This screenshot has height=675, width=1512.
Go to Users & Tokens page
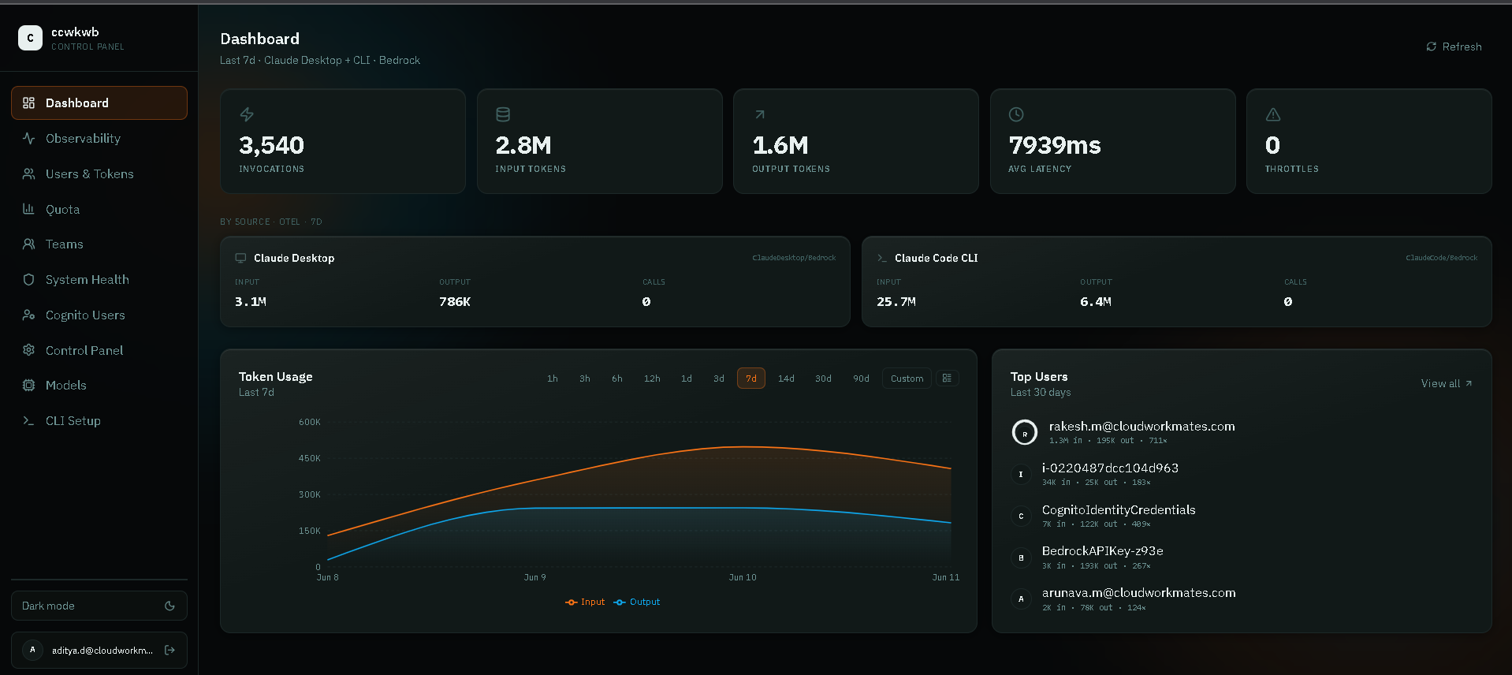click(99, 173)
